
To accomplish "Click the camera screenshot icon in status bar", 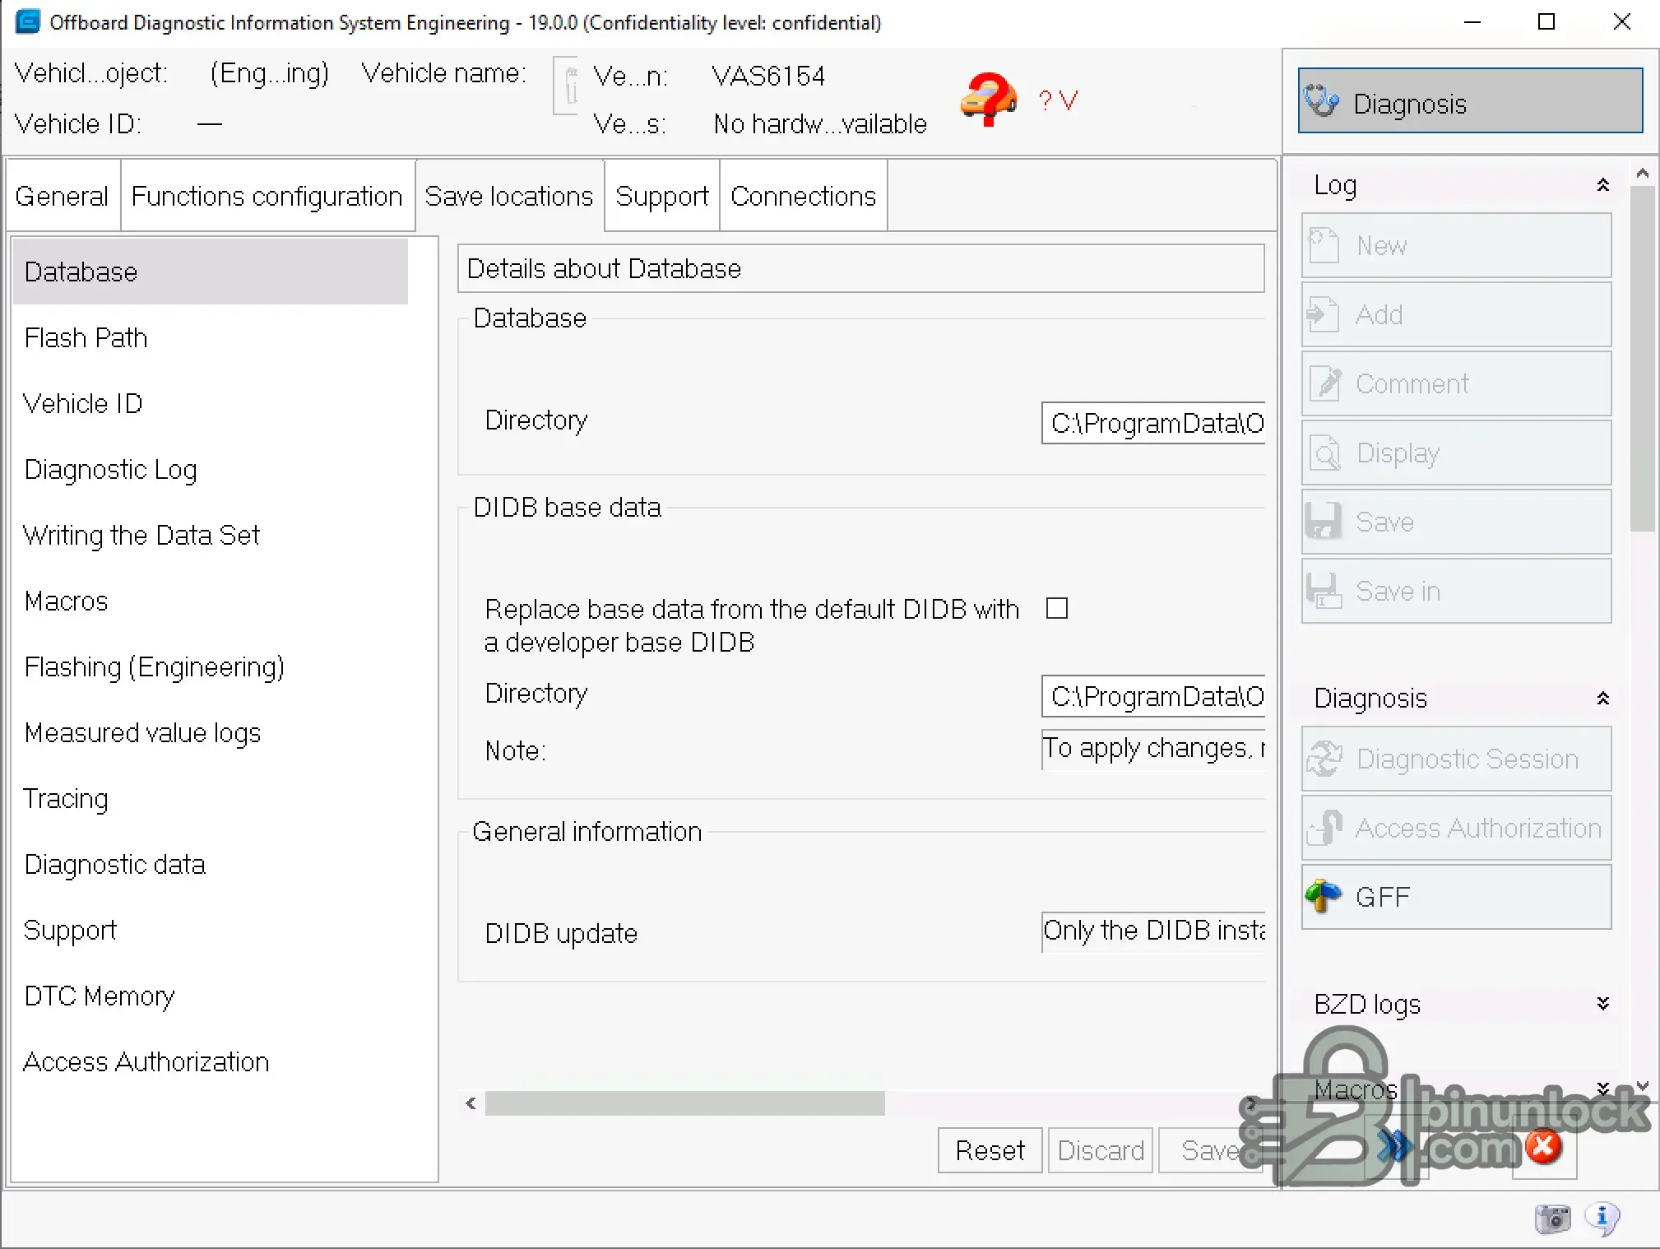I will click(x=1552, y=1219).
